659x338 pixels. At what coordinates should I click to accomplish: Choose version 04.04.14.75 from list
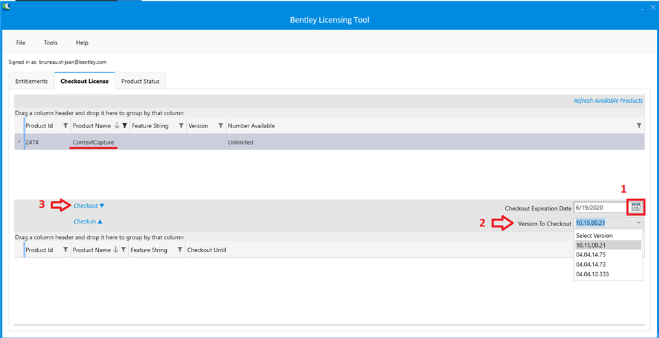tap(608, 255)
